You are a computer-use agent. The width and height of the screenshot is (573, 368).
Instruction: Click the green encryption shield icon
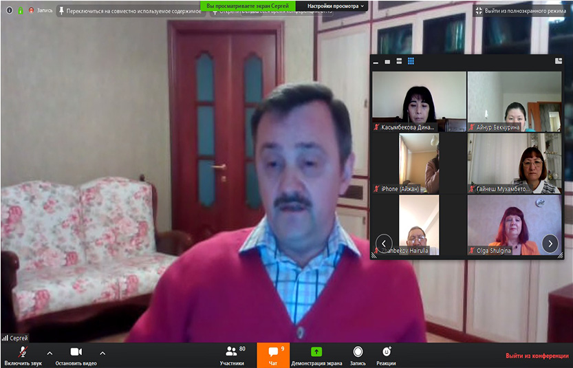tap(21, 11)
